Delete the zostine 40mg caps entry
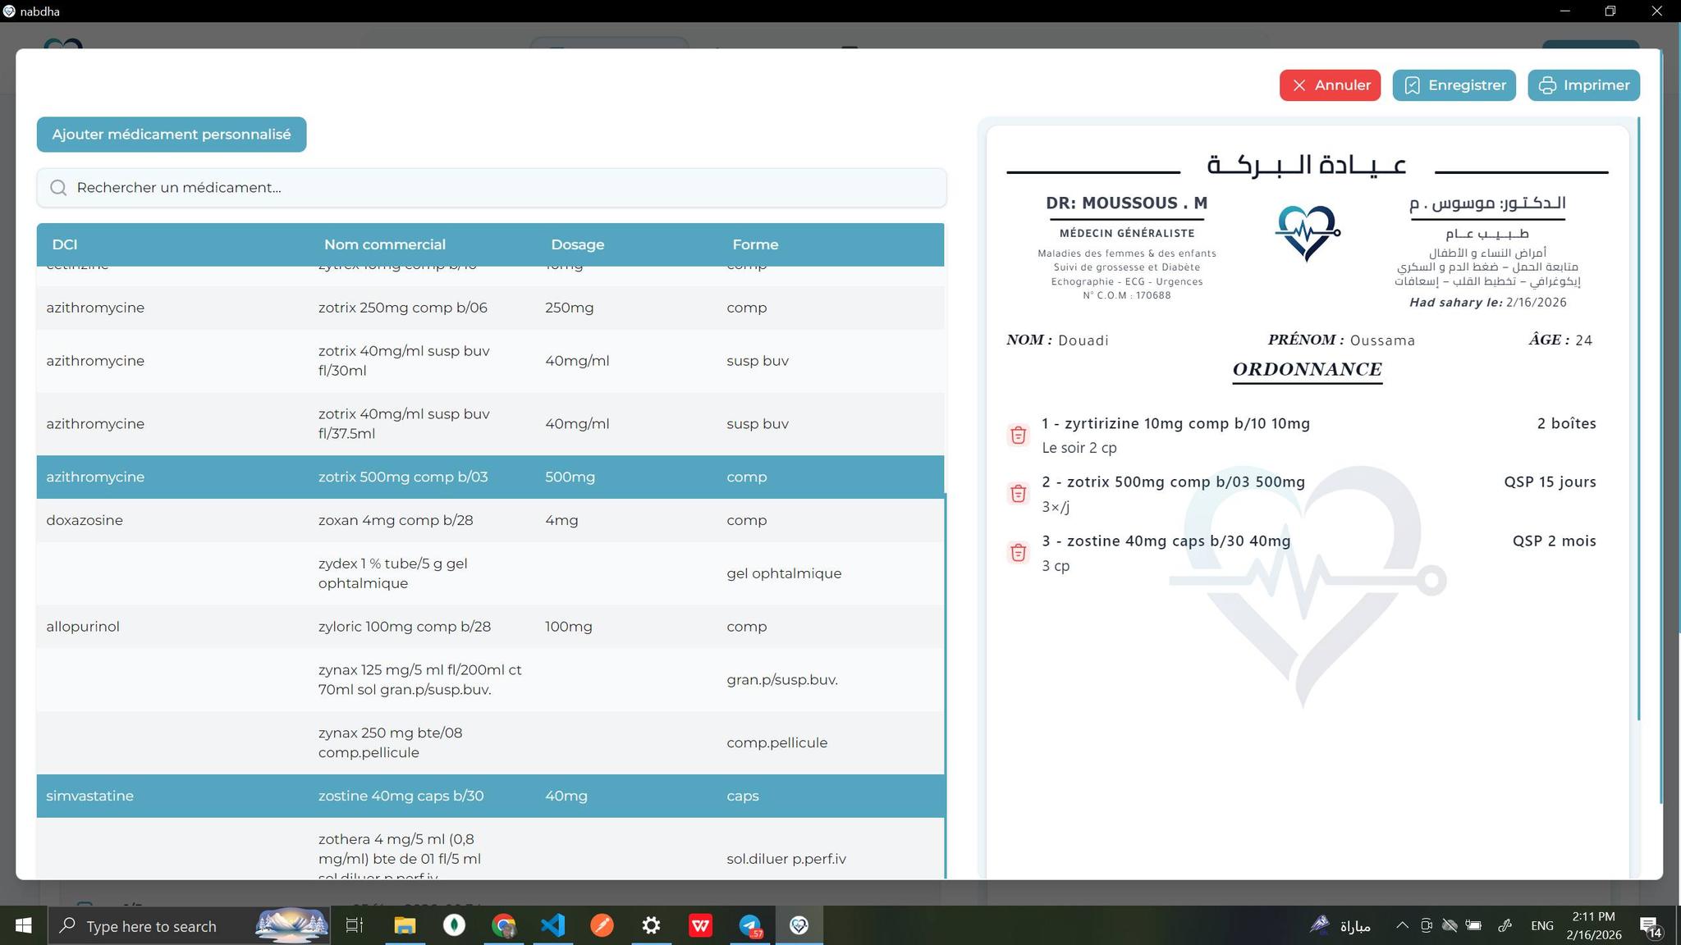This screenshot has width=1681, height=945. coord(1018,552)
